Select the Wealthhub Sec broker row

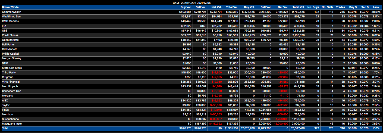coord(191,17)
